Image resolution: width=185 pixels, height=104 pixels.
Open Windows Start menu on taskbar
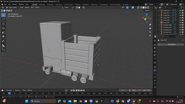27,101
